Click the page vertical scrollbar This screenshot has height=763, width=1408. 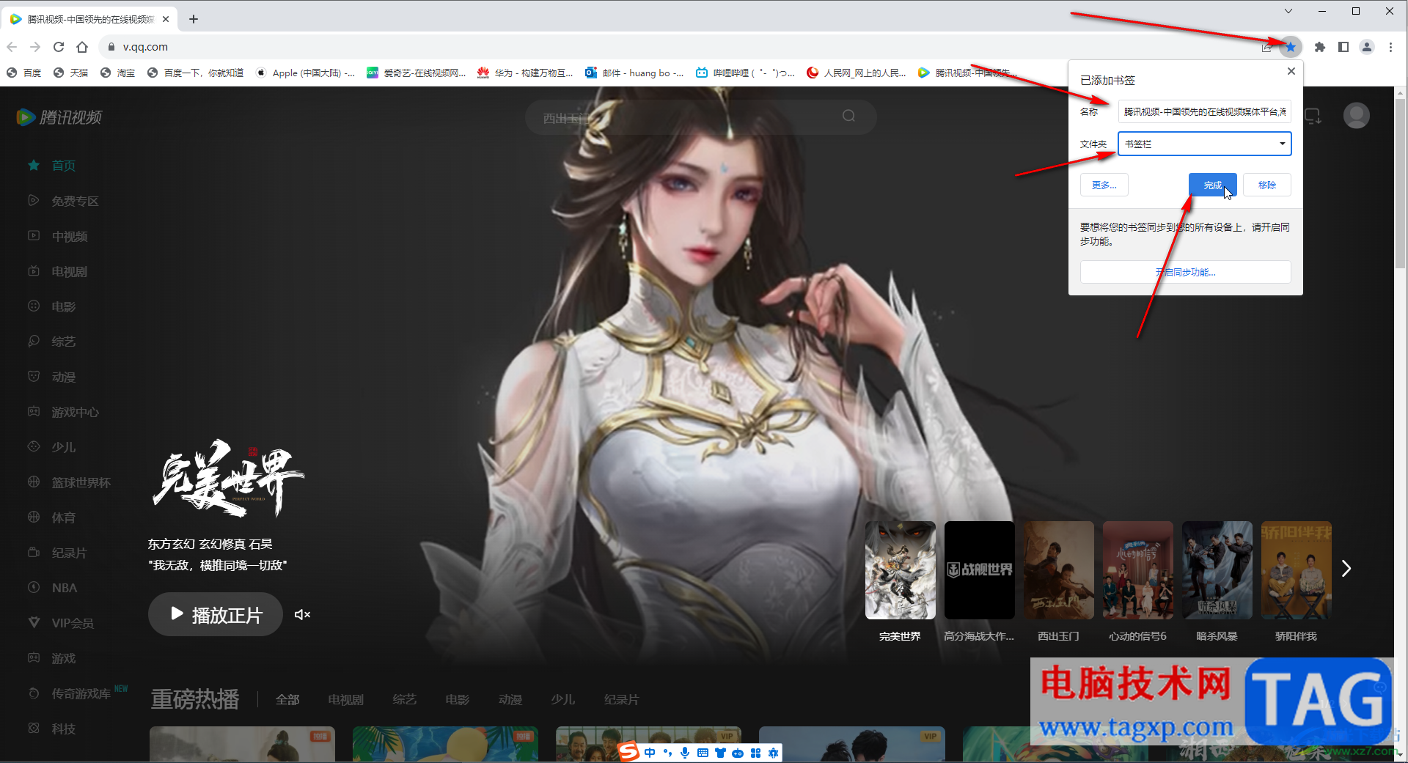click(x=1401, y=183)
